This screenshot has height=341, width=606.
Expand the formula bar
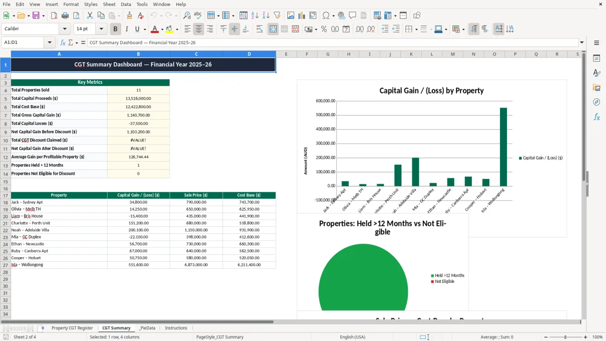point(582,43)
